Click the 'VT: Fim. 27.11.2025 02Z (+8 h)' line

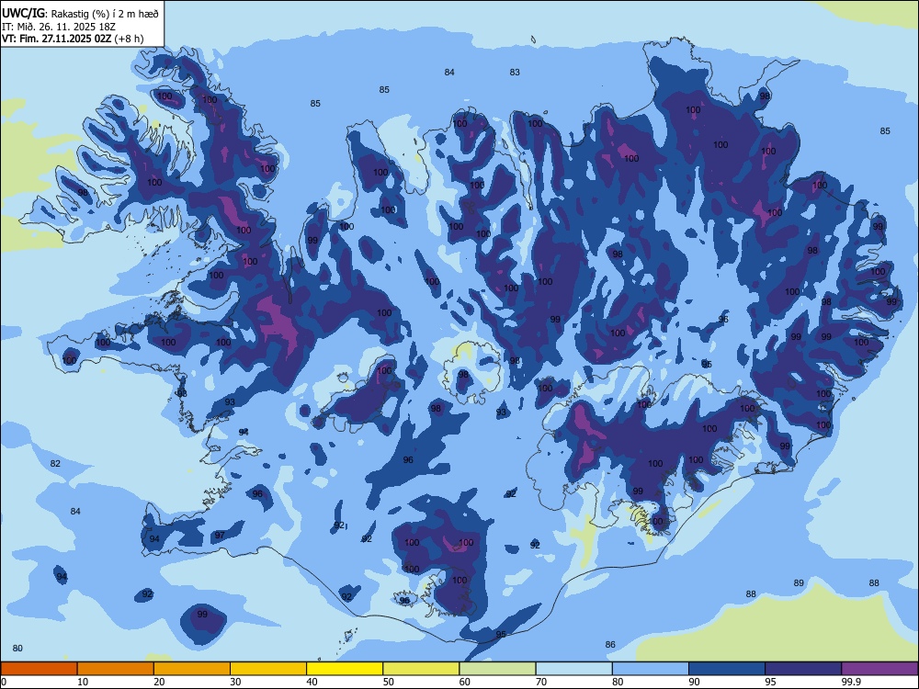point(73,39)
